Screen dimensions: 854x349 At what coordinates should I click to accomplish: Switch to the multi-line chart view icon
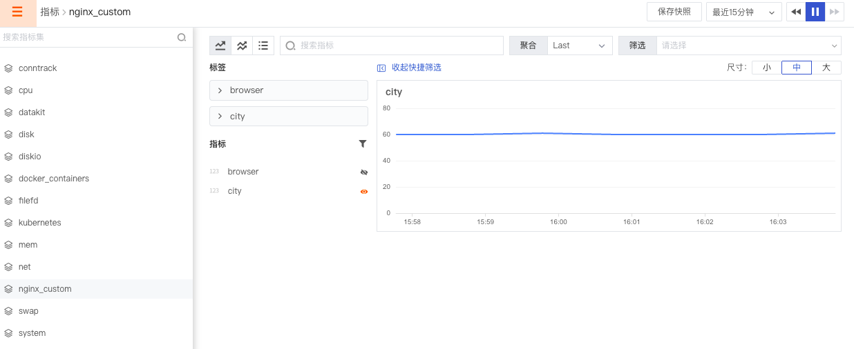(242, 46)
